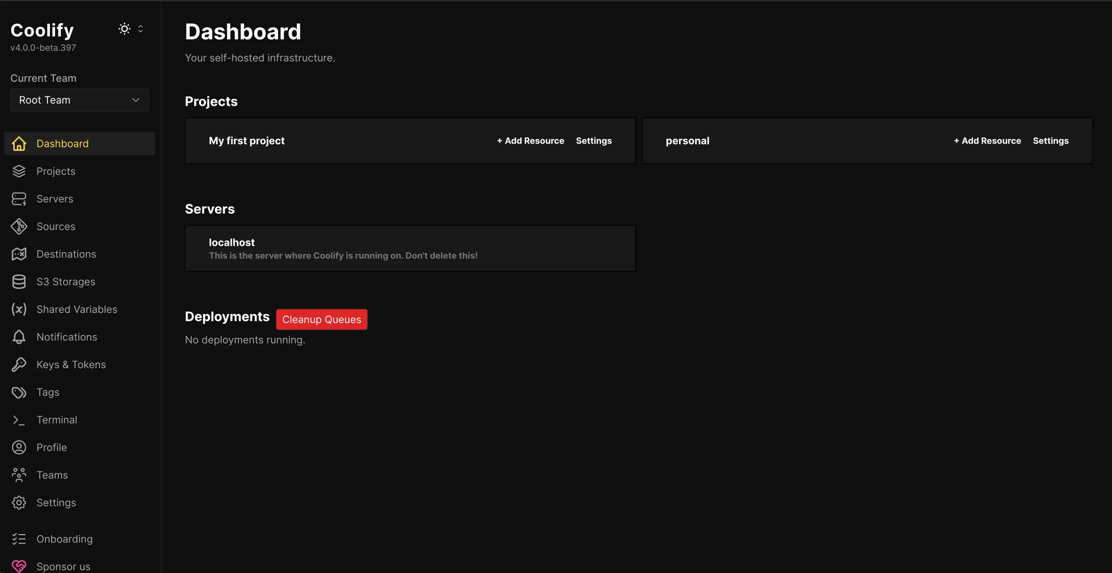This screenshot has width=1112, height=573.
Task: Click the S3 Storages database icon
Action: pyautogui.click(x=19, y=282)
